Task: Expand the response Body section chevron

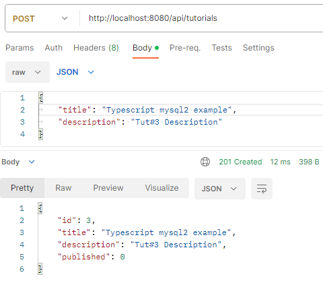Action: coord(32,162)
